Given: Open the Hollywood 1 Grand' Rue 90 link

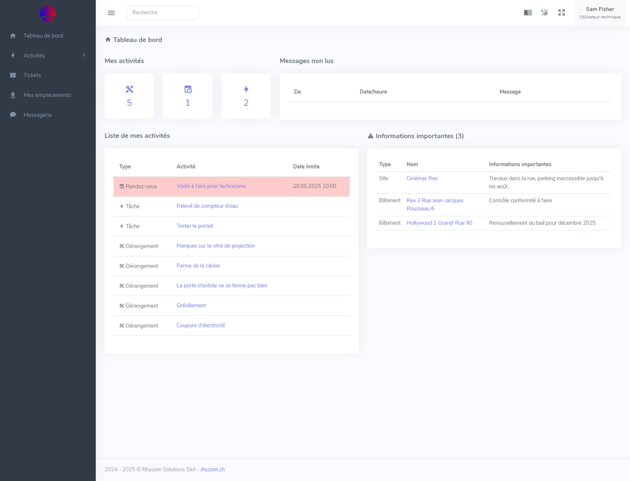Looking at the screenshot, I should click(439, 223).
